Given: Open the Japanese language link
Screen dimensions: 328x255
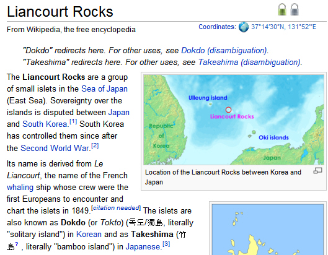Looking at the screenshot, I should [143, 247].
